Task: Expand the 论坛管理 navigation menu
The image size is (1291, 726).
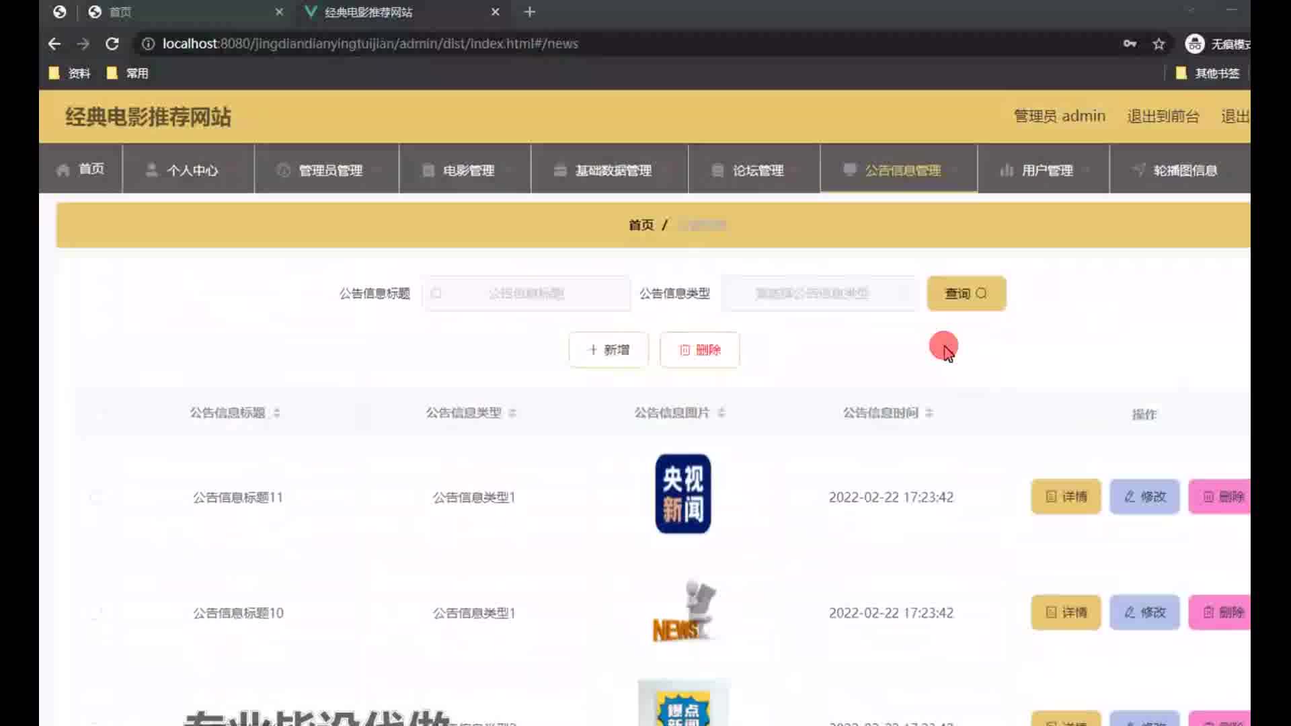Action: tap(754, 170)
